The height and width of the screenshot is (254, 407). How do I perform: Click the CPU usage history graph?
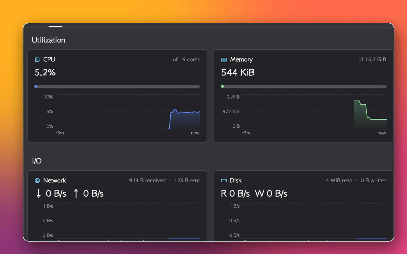pos(128,112)
